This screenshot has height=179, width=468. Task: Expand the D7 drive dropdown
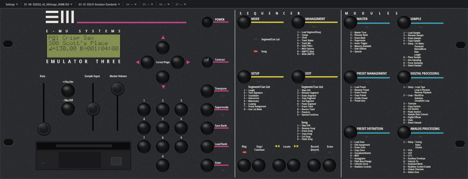(x=181, y=4)
